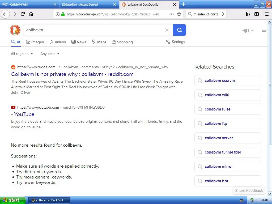This screenshot has height=204, width=272.
Task: Search related term collabvm wiki
Action: 228,95
